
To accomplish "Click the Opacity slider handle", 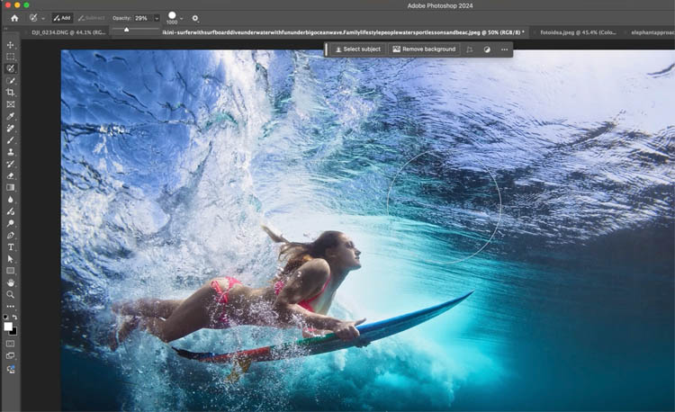I will pyautogui.click(x=127, y=30).
